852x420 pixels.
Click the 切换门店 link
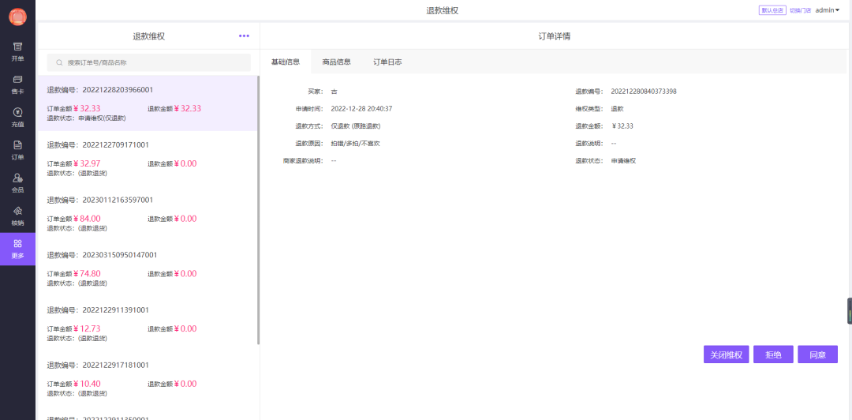[801, 10]
